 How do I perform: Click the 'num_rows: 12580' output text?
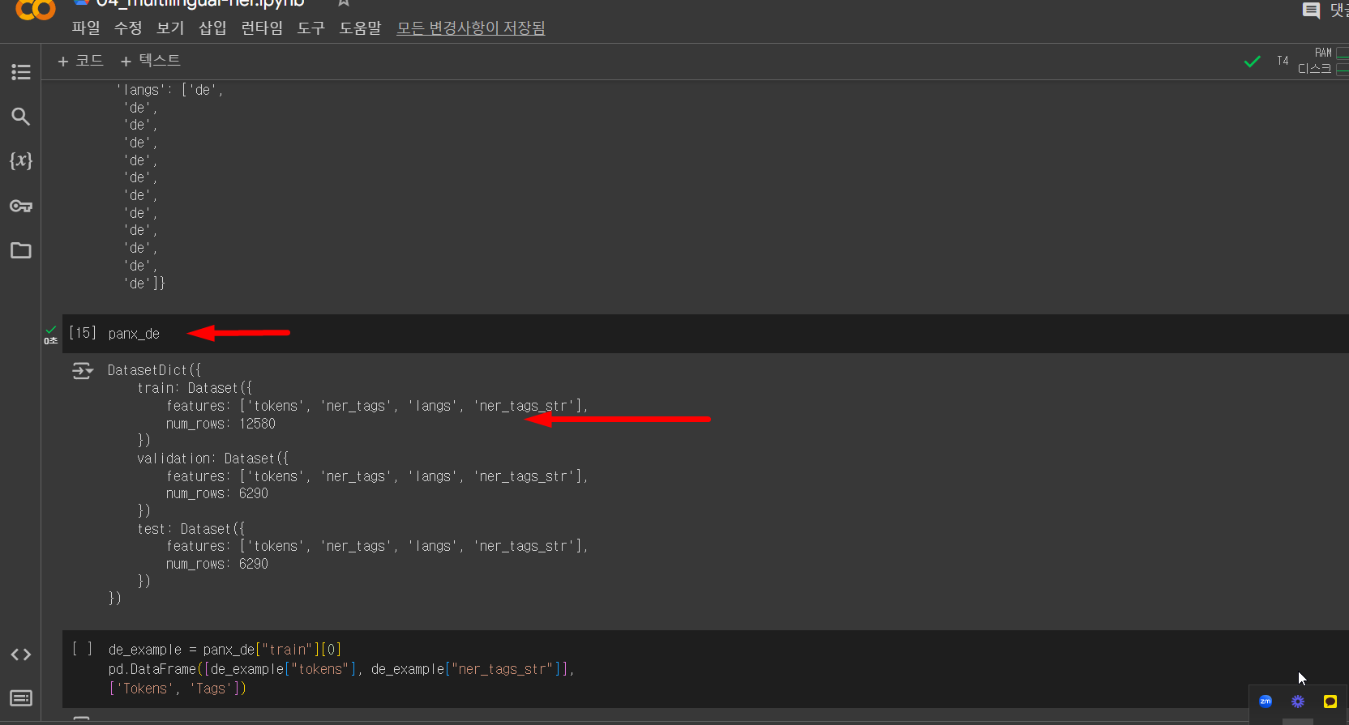(221, 424)
